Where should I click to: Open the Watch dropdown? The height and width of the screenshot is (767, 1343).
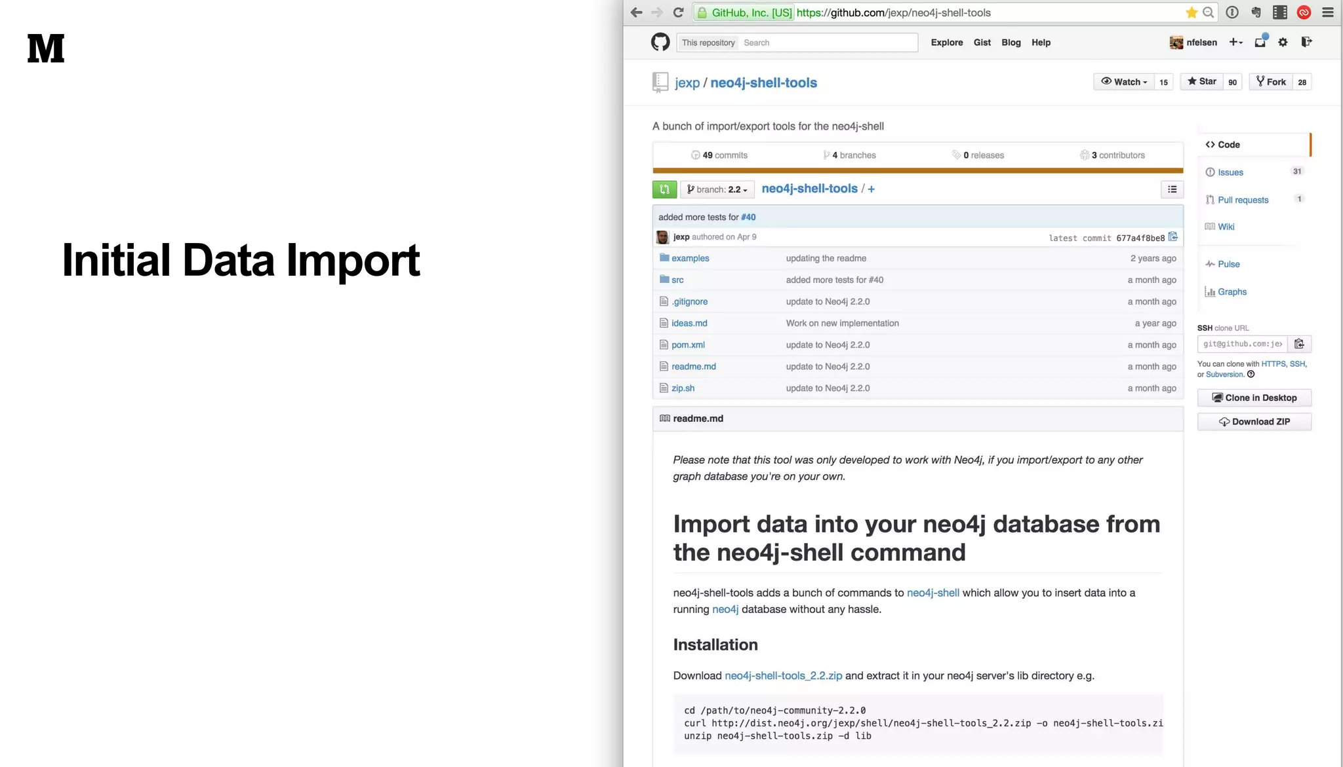[1124, 82]
